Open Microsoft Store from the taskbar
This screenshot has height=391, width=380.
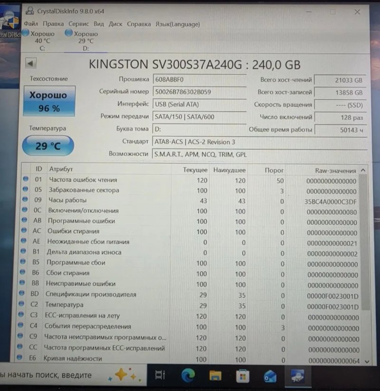click(x=243, y=376)
